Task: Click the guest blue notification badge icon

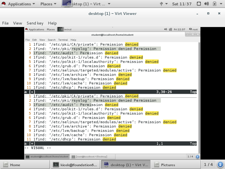Action: tap(197, 157)
